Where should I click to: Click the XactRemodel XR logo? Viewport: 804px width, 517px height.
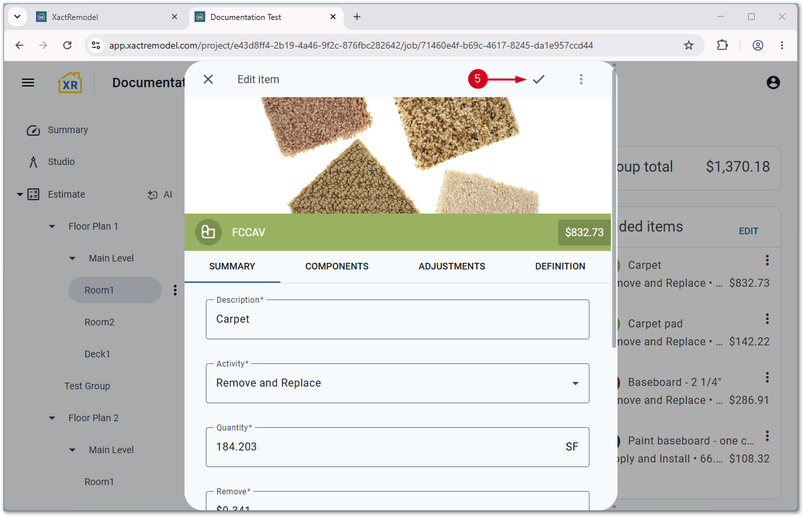[x=71, y=83]
